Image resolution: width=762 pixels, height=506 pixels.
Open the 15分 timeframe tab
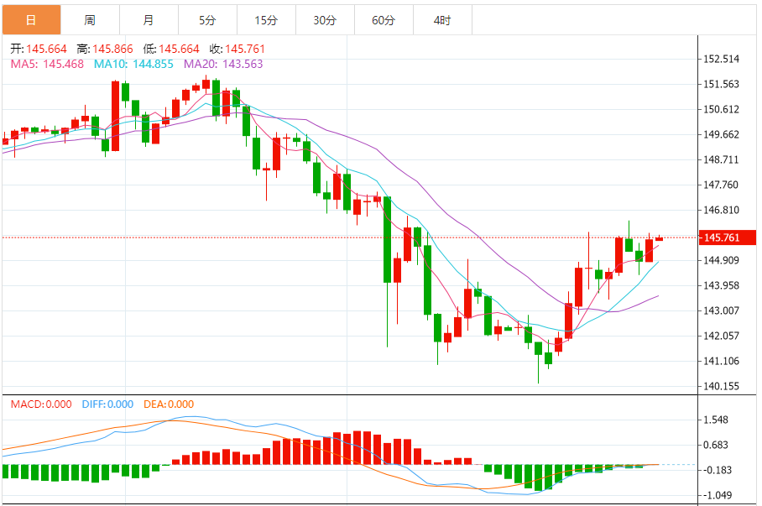tap(266, 20)
